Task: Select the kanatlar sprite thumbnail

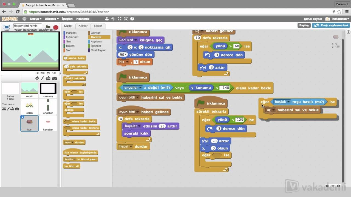Action: [48, 123]
